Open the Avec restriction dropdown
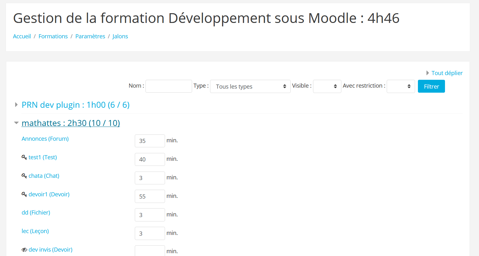Viewport: 479px width, 256px height. (401, 86)
